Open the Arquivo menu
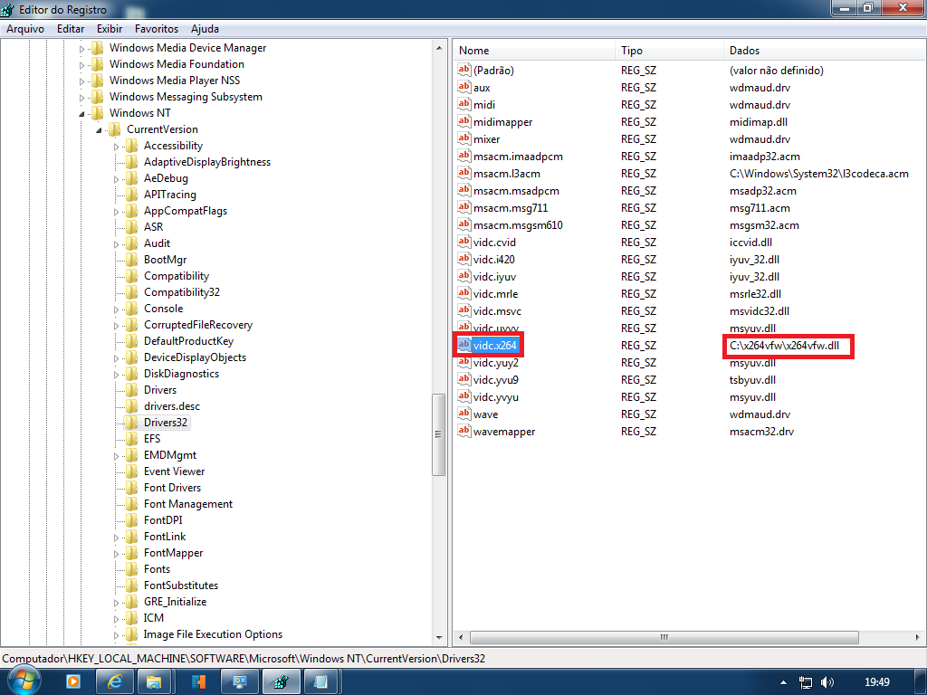This screenshot has height=695, width=927. (x=24, y=29)
